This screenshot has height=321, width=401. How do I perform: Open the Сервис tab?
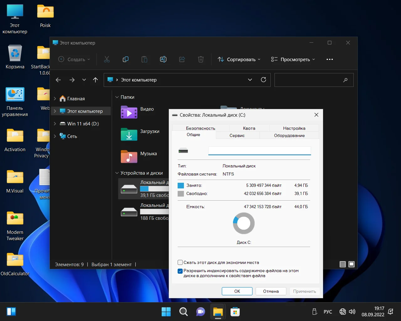pyautogui.click(x=237, y=135)
